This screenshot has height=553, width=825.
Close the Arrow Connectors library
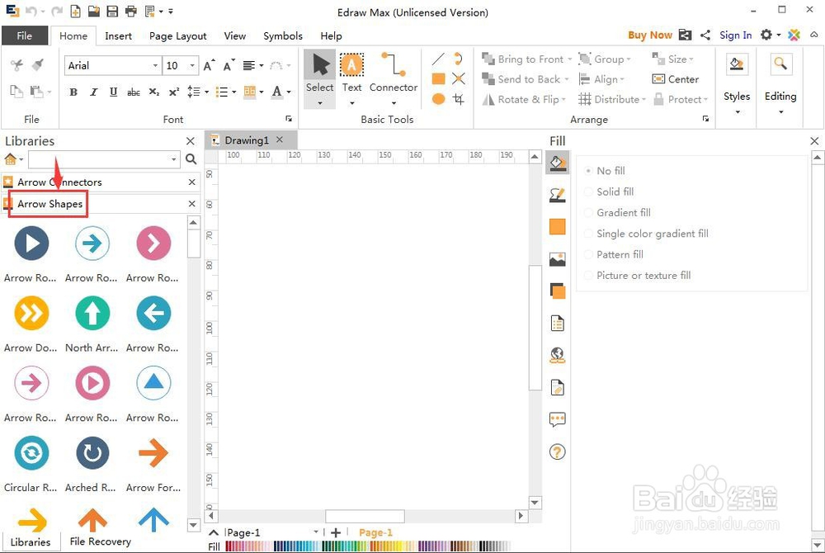(x=192, y=182)
